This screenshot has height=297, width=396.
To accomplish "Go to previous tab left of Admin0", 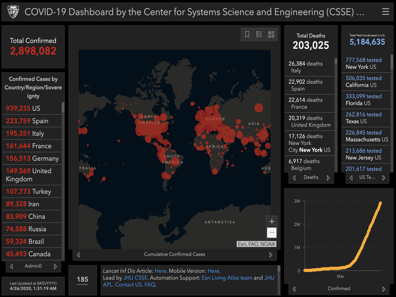I will point(11,266).
